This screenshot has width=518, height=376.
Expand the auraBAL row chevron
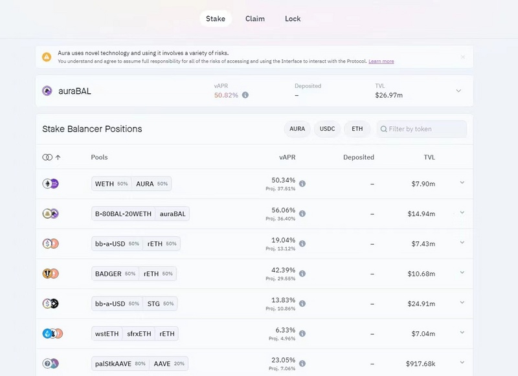[458, 91]
